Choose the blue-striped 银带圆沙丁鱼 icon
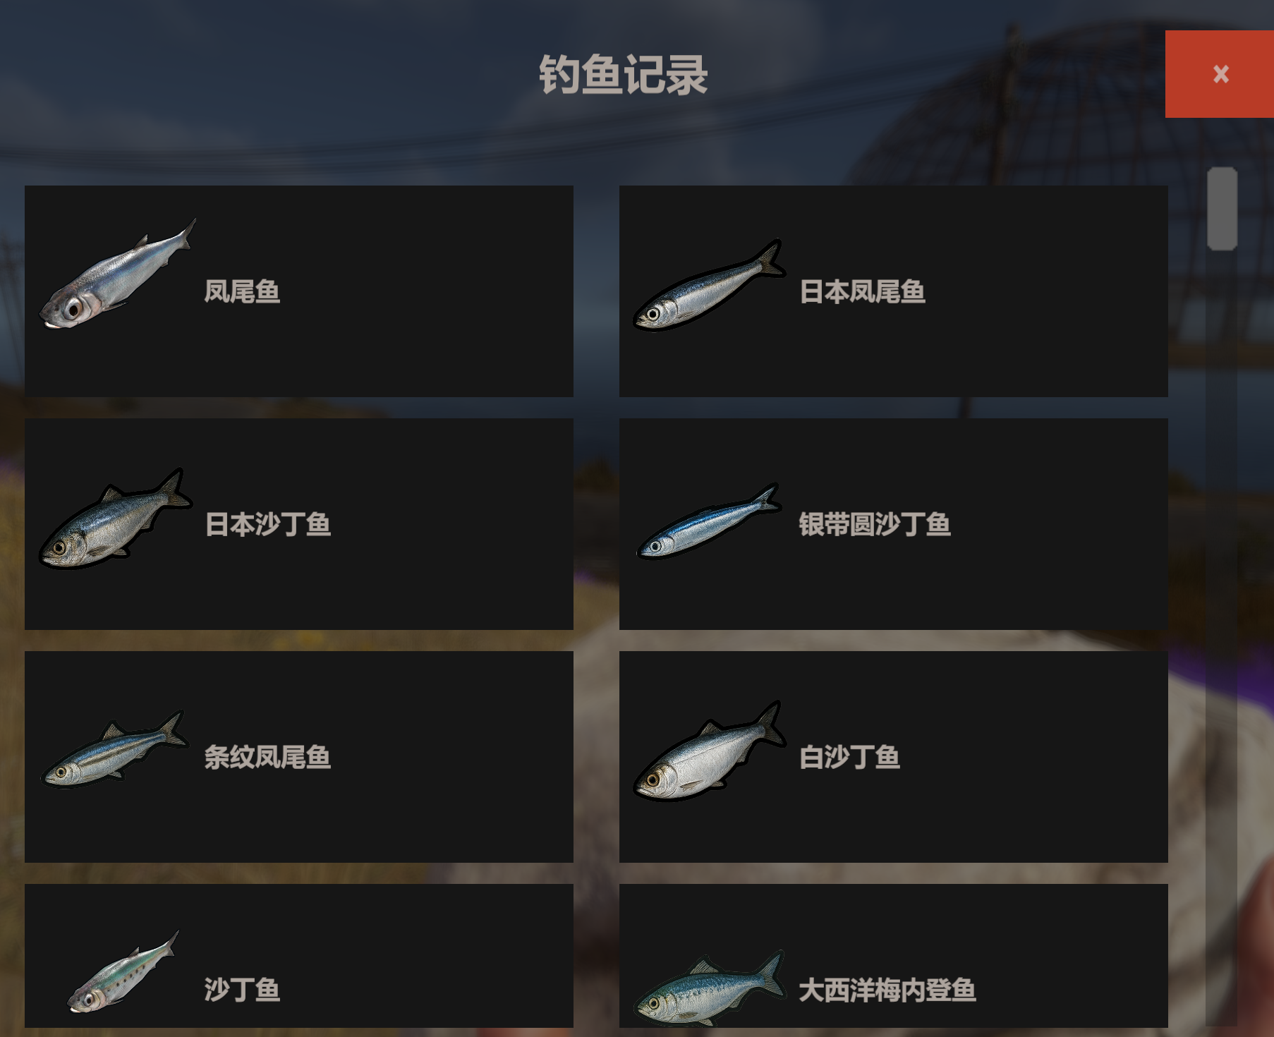This screenshot has width=1274, height=1037. [709, 521]
